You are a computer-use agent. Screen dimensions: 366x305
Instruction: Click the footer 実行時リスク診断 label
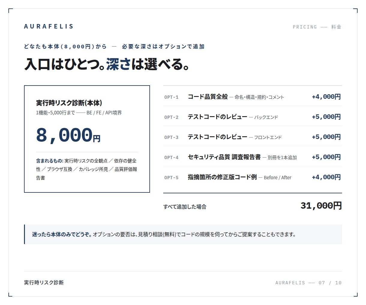[x=44, y=282]
